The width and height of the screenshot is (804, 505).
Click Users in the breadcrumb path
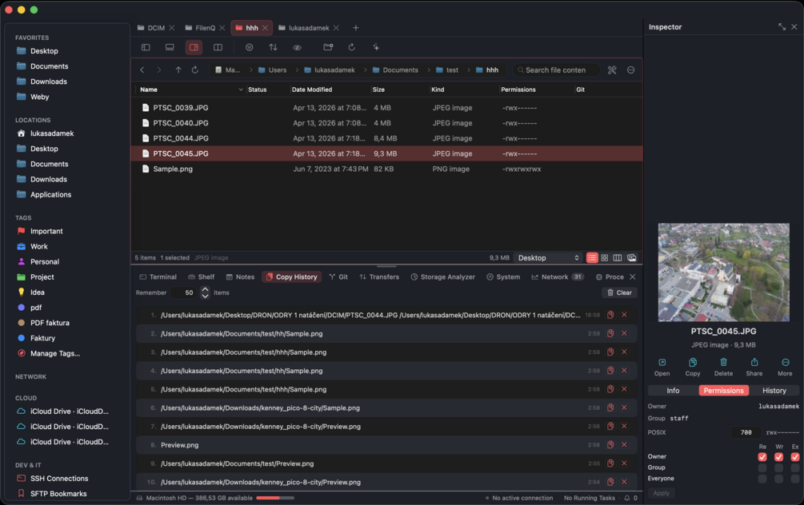click(272, 70)
